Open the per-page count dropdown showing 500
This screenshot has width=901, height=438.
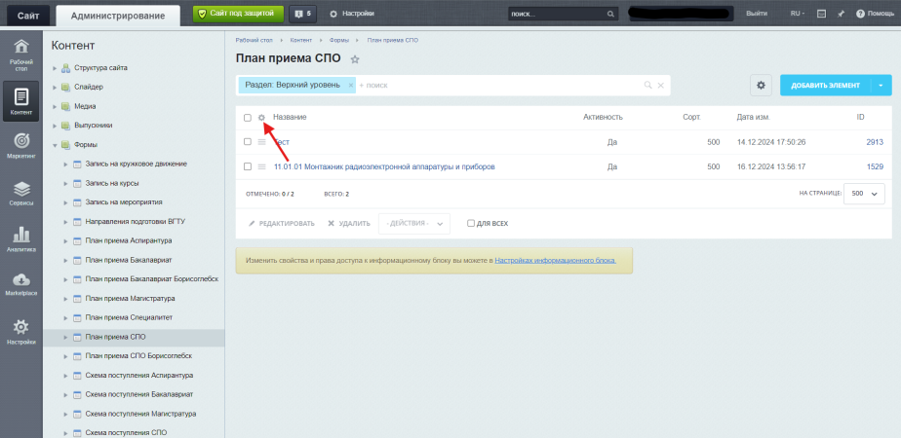(862, 194)
